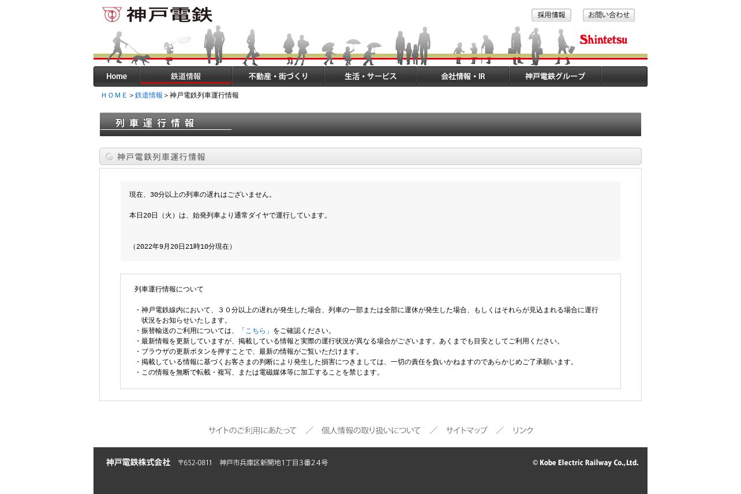
Task: Click the timestamp text 2022年9月20日21時10分現在
Action: coord(182,246)
